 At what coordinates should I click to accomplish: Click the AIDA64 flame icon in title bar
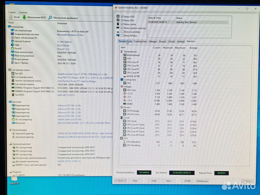point(116,7)
